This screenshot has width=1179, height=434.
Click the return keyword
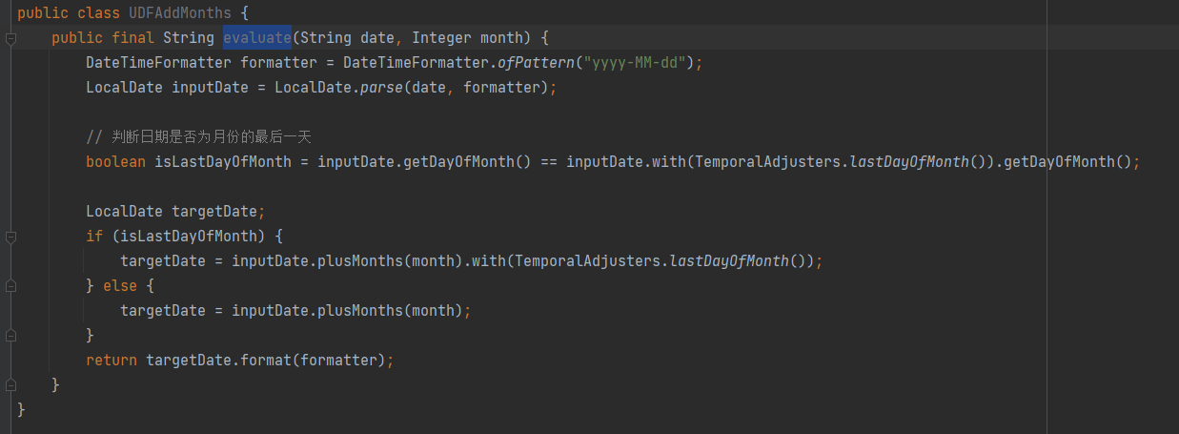coord(112,361)
